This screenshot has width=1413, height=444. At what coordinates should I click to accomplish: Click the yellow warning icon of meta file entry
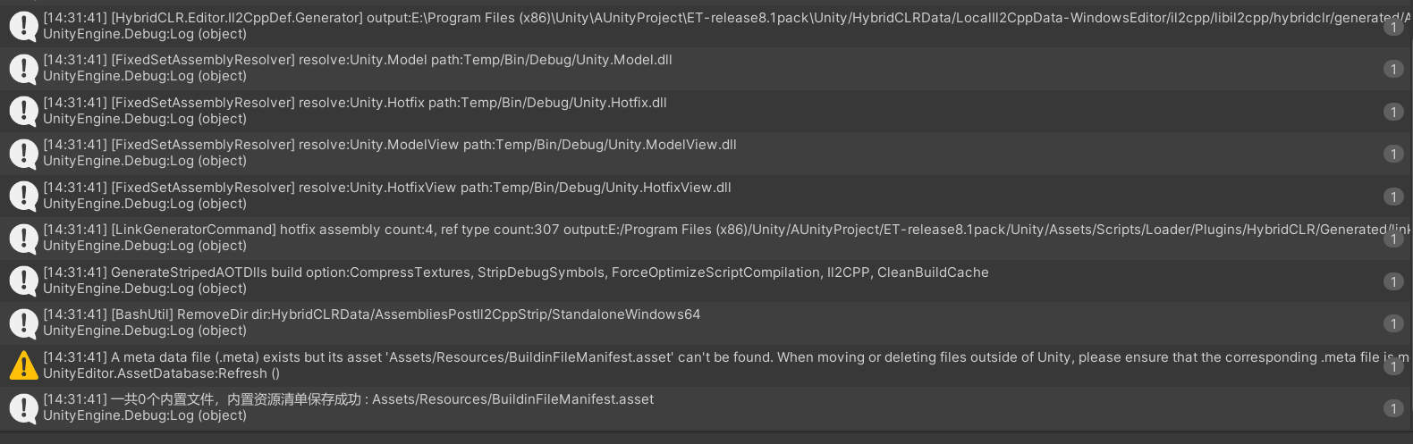point(23,365)
